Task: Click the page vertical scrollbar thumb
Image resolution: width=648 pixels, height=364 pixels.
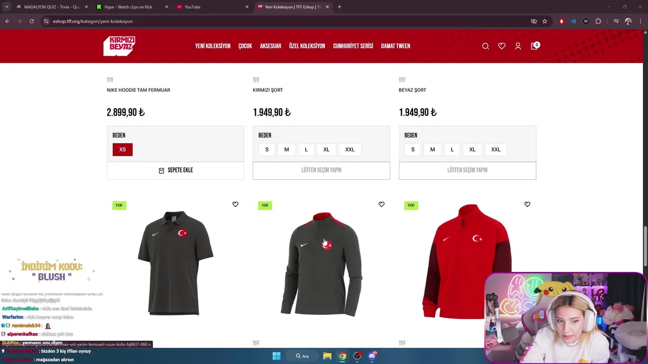Action: pos(645,246)
